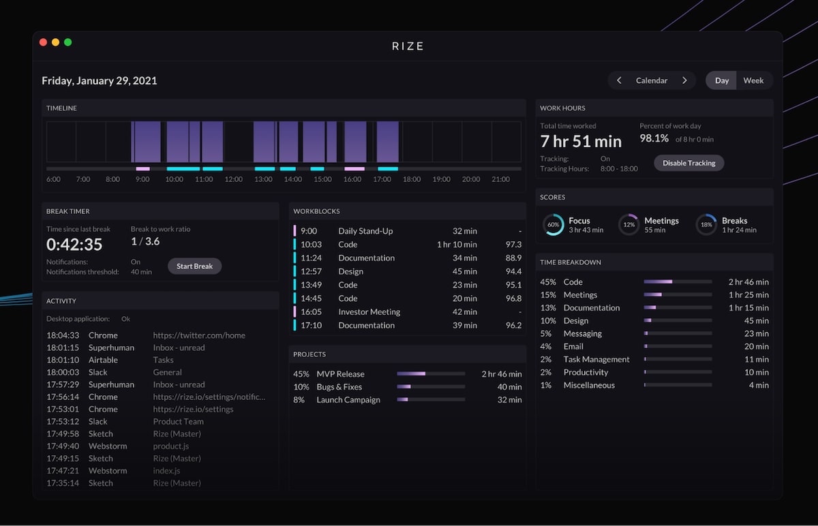Image resolution: width=818 pixels, height=526 pixels.
Task: Click the Start Break button
Action: (x=194, y=266)
